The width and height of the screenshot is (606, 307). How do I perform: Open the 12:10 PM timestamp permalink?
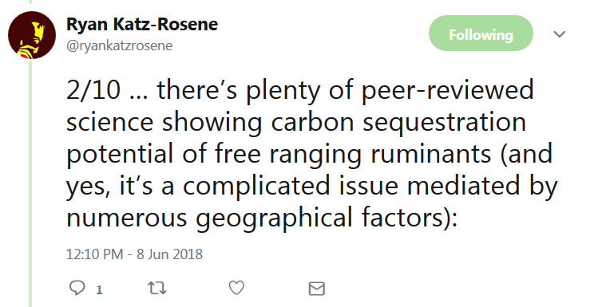tap(94, 254)
